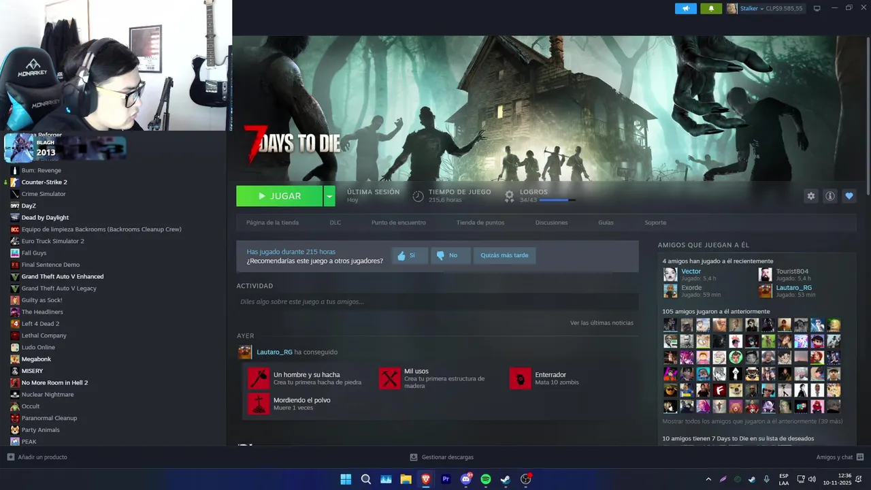Select Left 4 Dead 2 in library
Screen dimensions: 871x490
click(40, 324)
